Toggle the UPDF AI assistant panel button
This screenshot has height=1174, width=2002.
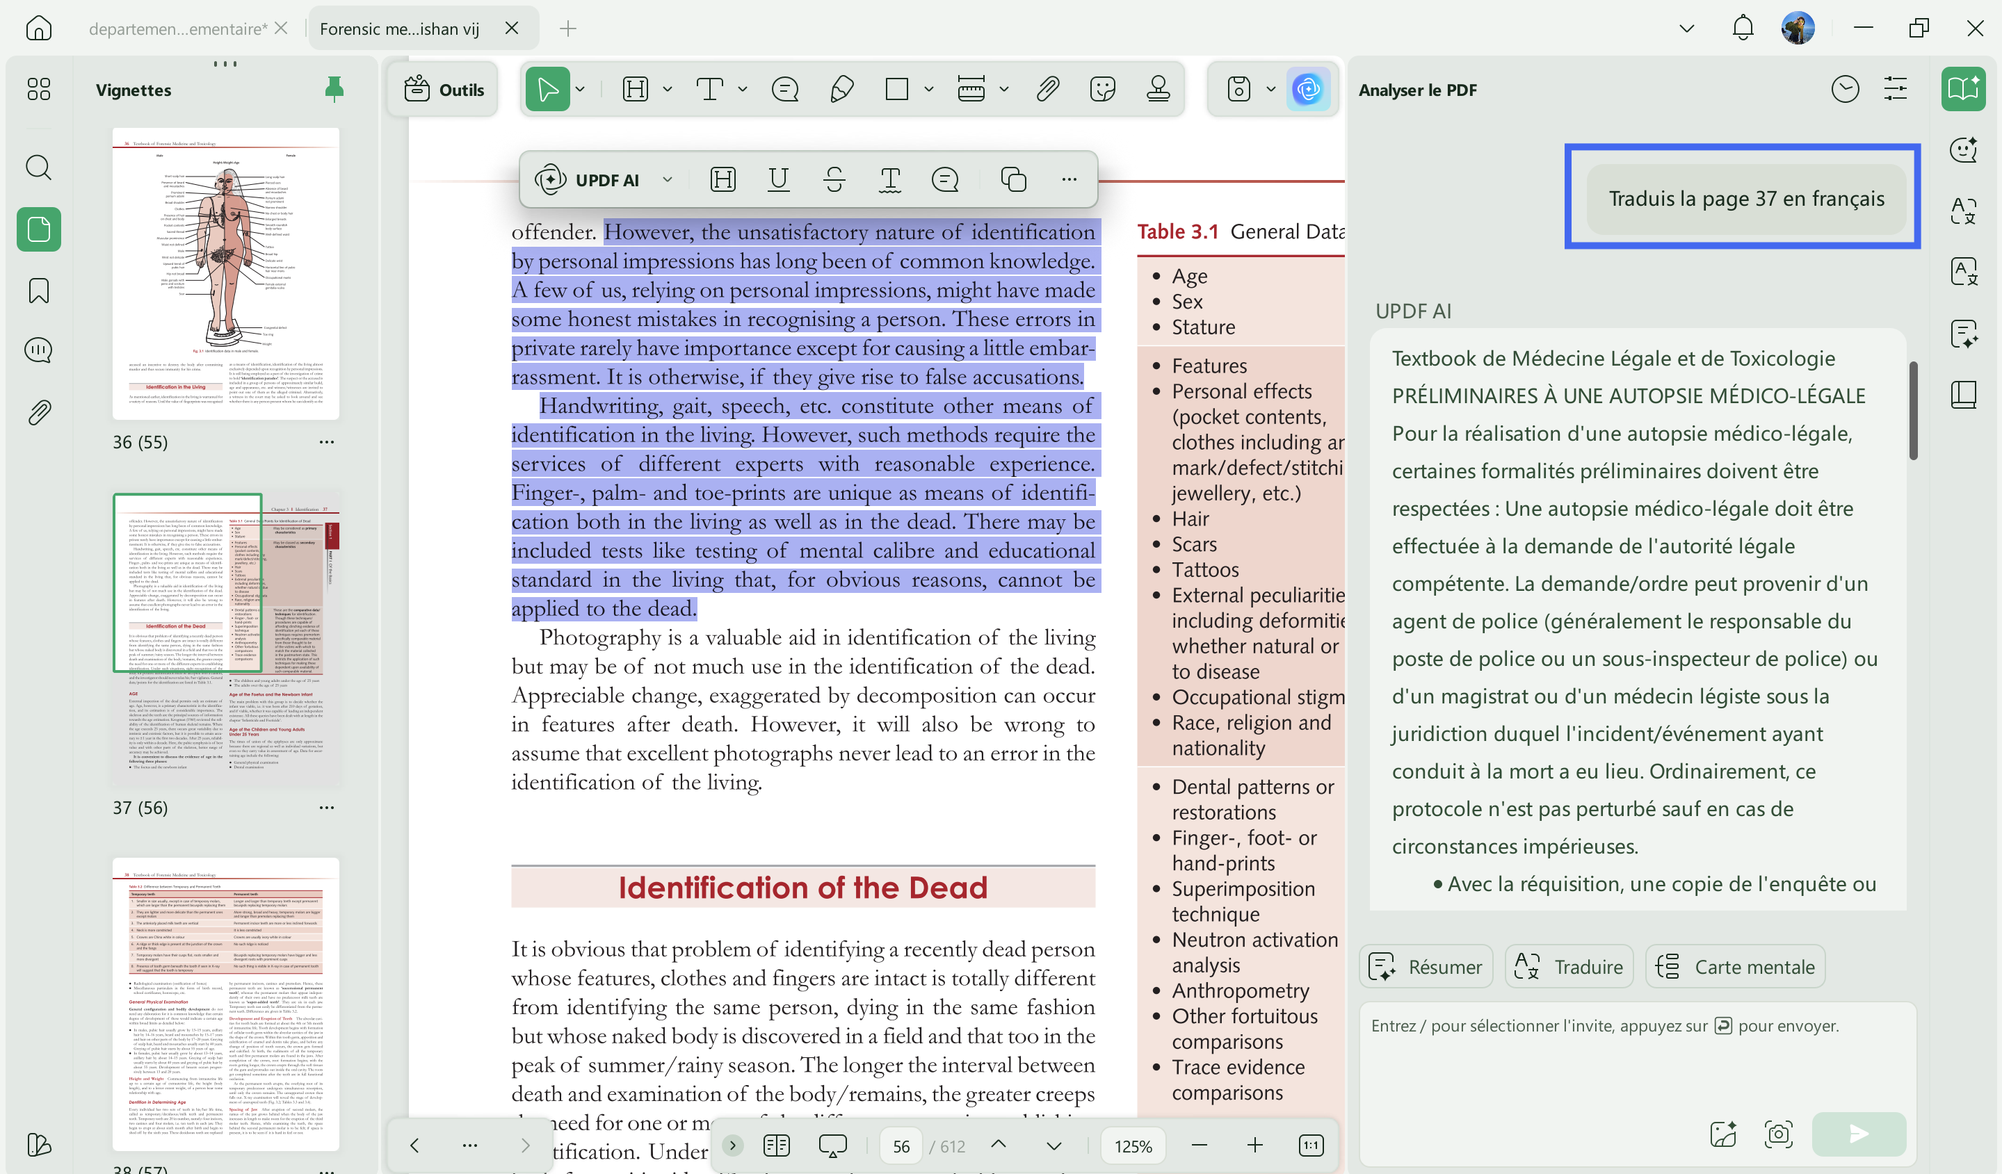coord(1307,89)
